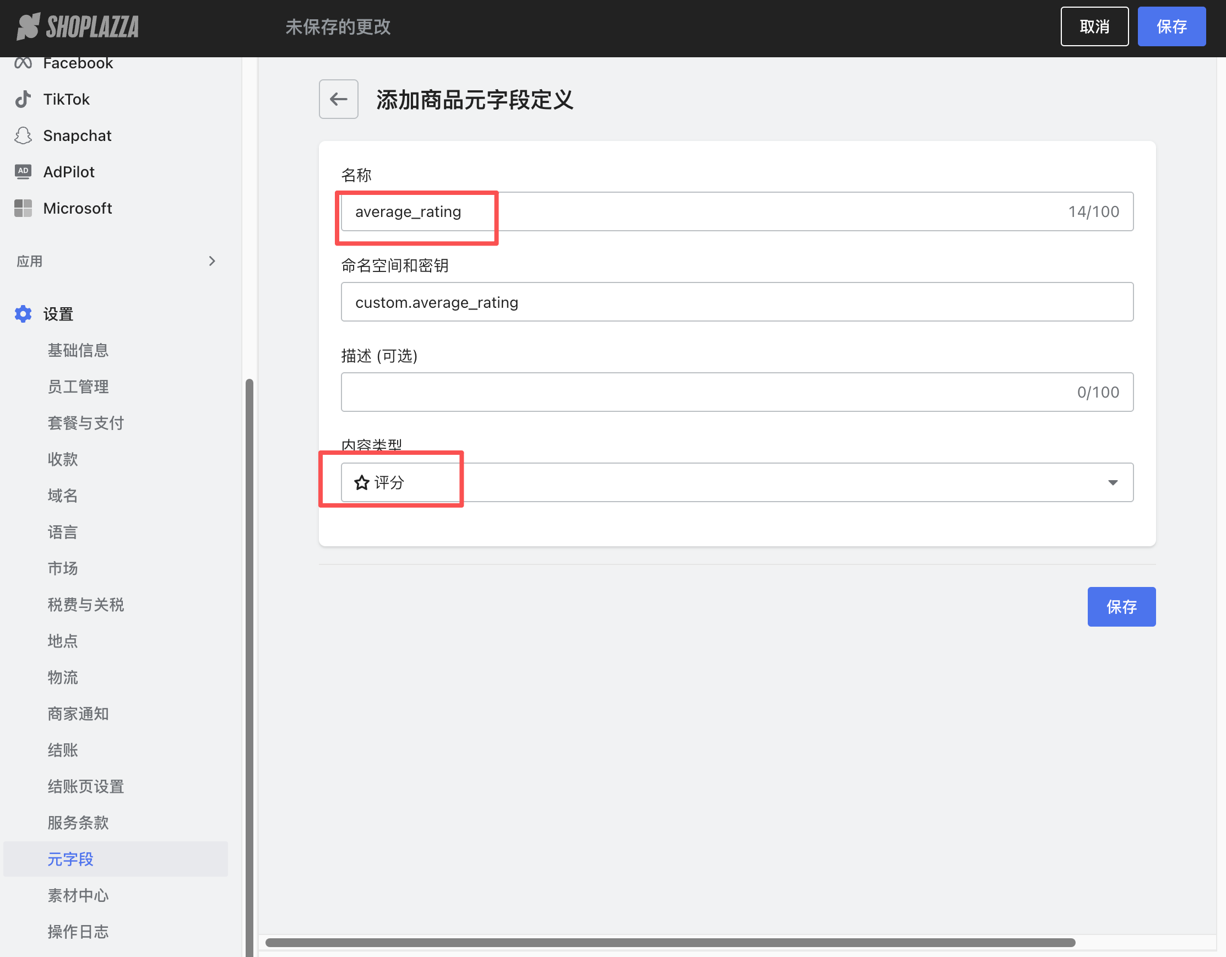Click the Shoplazza logo
1226x957 pixels.
coord(78,26)
